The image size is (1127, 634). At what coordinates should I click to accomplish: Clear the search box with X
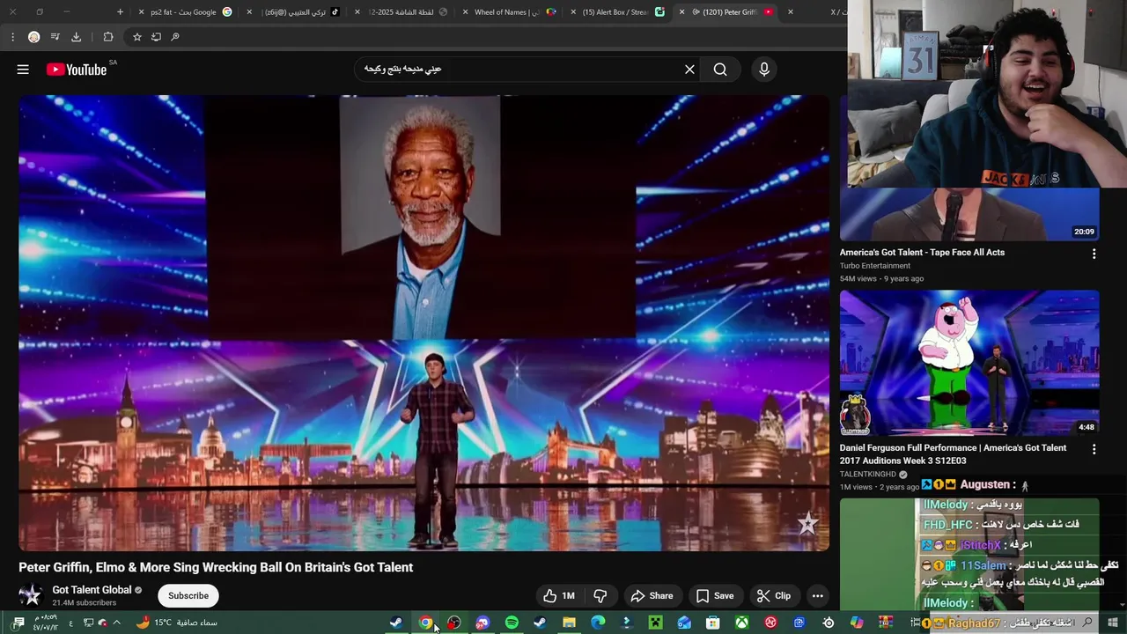[689, 70]
